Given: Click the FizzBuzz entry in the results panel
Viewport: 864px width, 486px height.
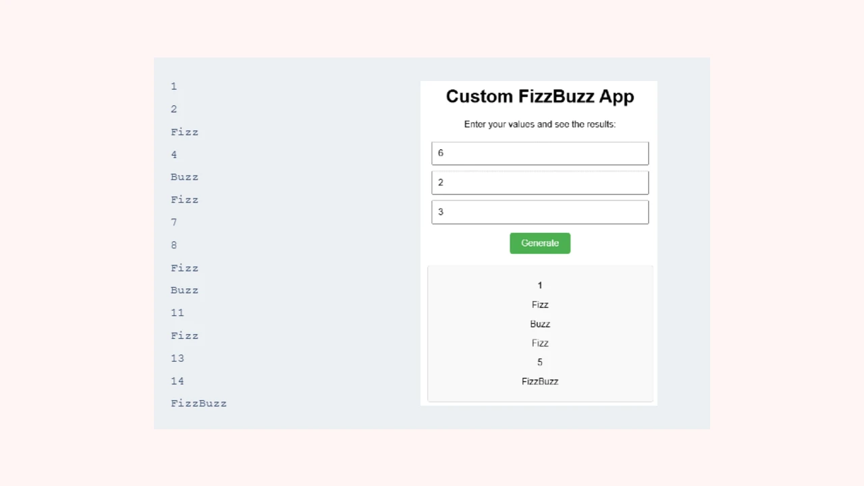Looking at the screenshot, I should (540, 381).
